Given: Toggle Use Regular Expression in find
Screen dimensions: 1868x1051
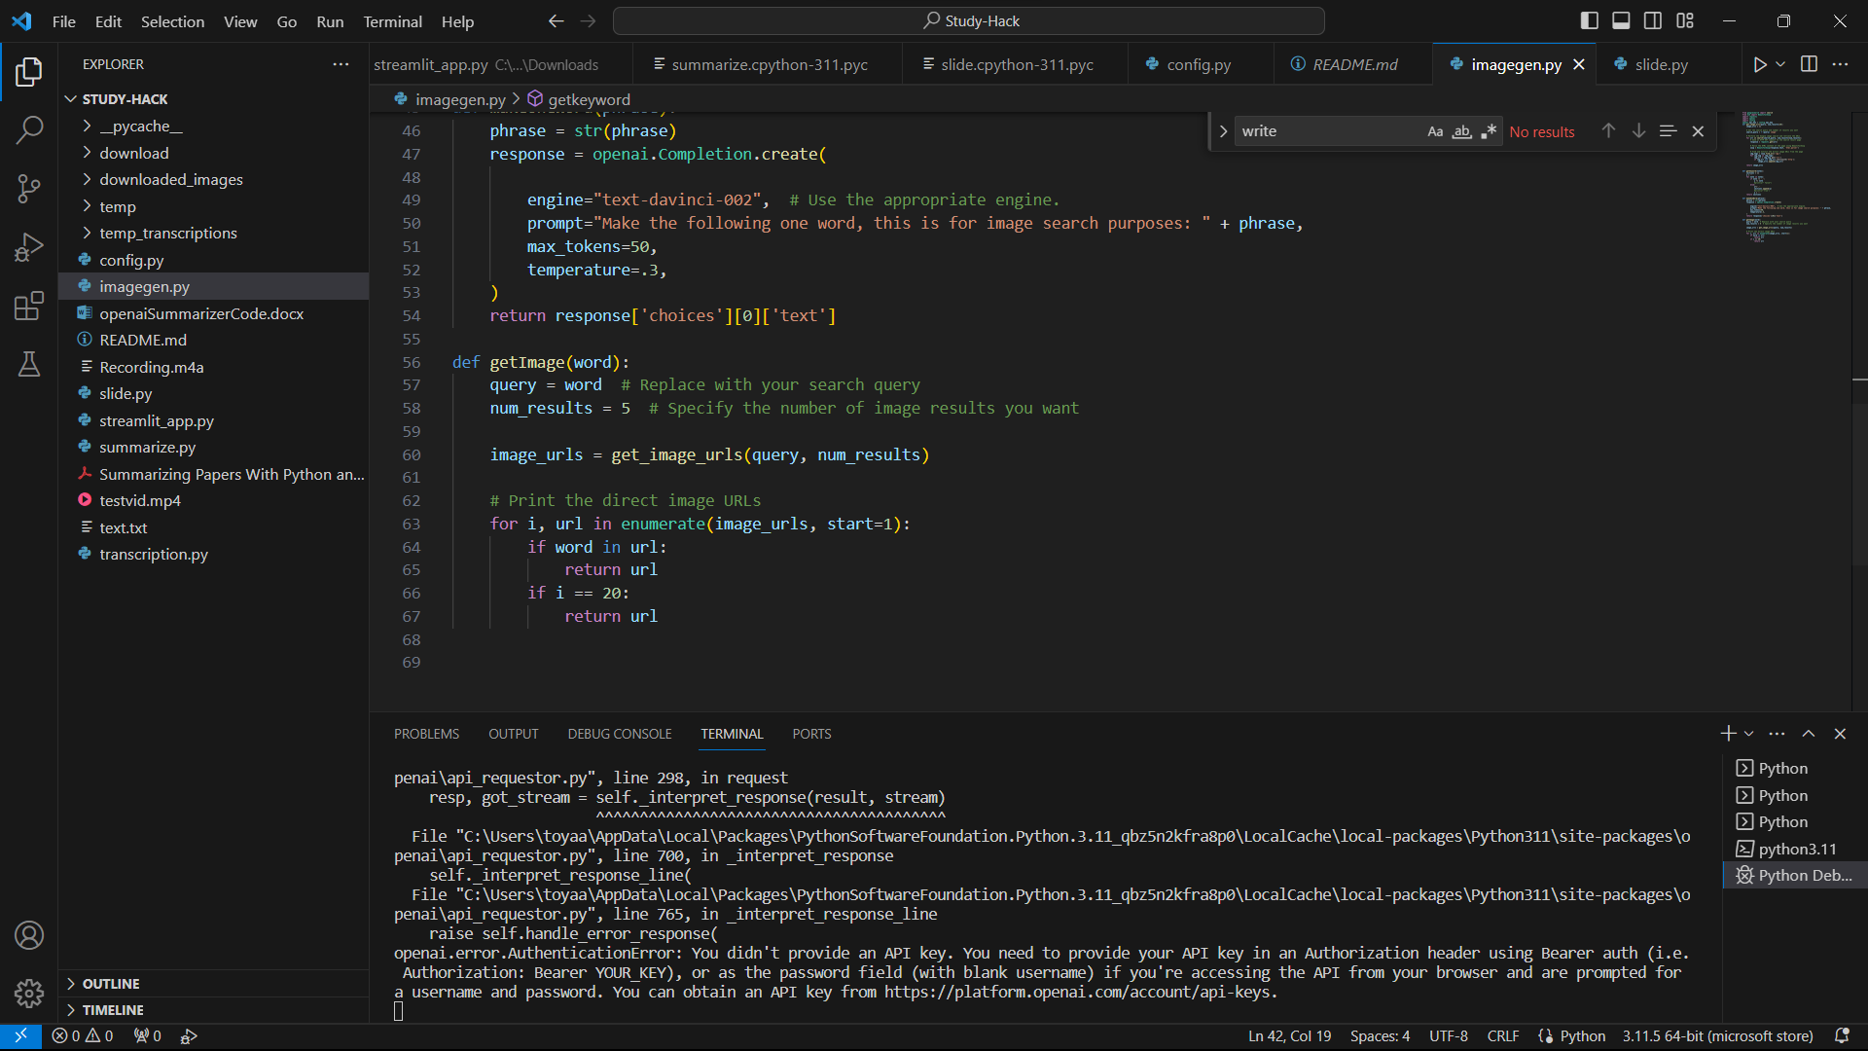Looking at the screenshot, I should pyautogui.click(x=1489, y=131).
